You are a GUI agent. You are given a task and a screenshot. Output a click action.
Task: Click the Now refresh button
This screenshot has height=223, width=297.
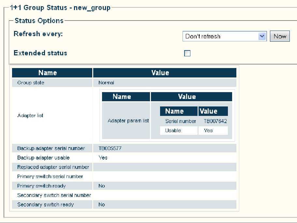click(280, 36)
